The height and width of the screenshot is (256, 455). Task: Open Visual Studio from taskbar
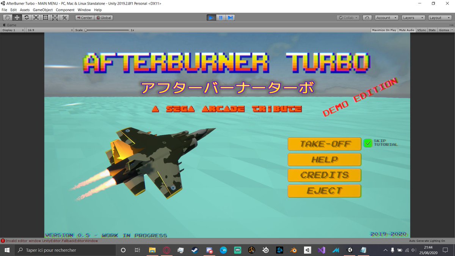(322, 250)
